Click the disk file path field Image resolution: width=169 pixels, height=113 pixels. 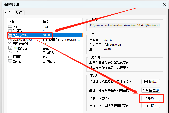point(125,25)
